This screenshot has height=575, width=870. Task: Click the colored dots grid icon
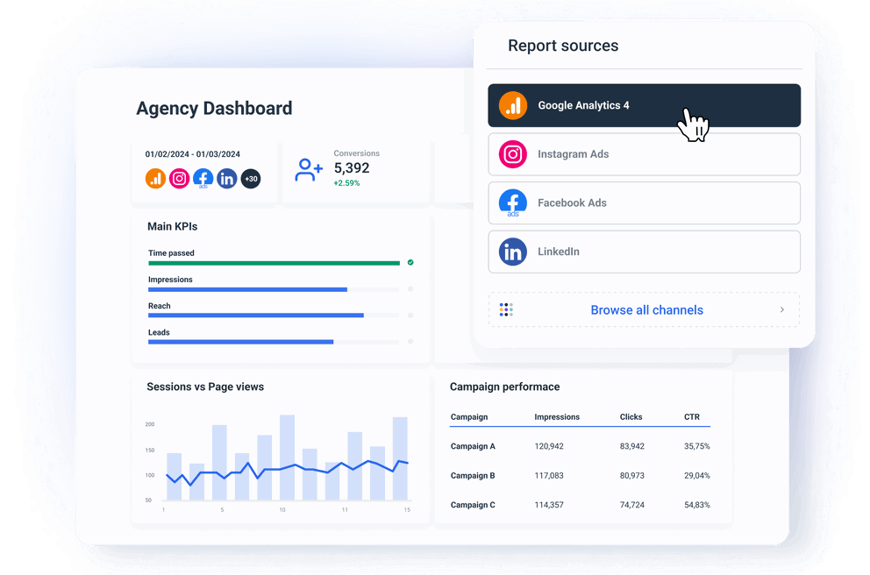[x=506, y=310]
